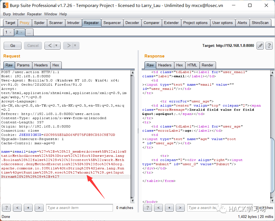Go to next response search match
275x221 pixels.
click(x=180, y=208)
